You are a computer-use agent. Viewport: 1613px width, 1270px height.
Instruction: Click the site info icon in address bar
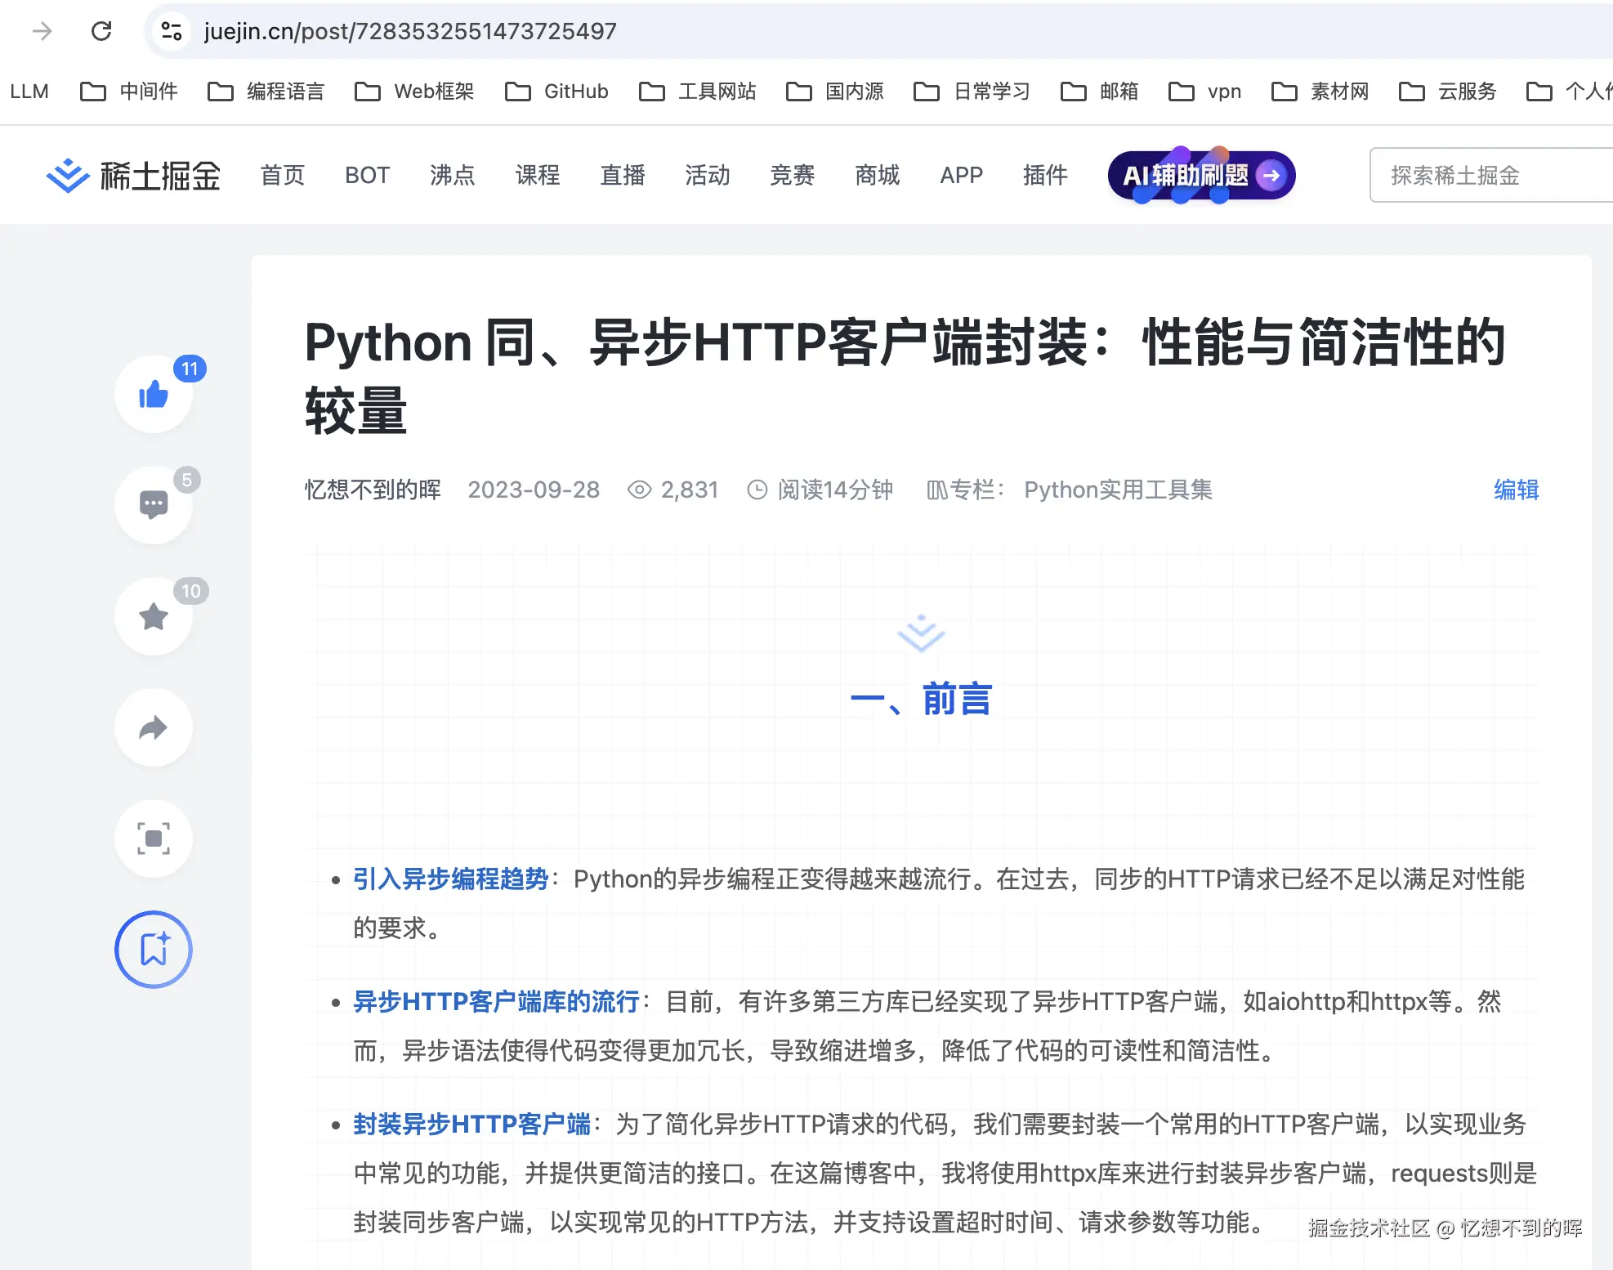[172, 31]
